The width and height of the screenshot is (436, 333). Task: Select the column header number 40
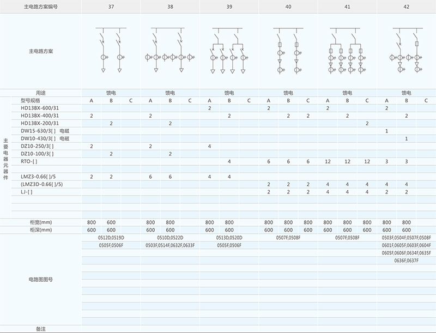tap(288, 7)
